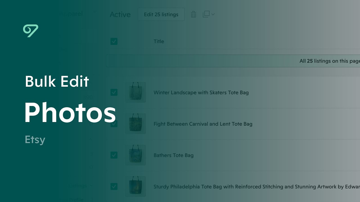Image resolution: width=360 pixels, height=202 pixels.
Task: Click the Title column header
Action: coord(159,42)
